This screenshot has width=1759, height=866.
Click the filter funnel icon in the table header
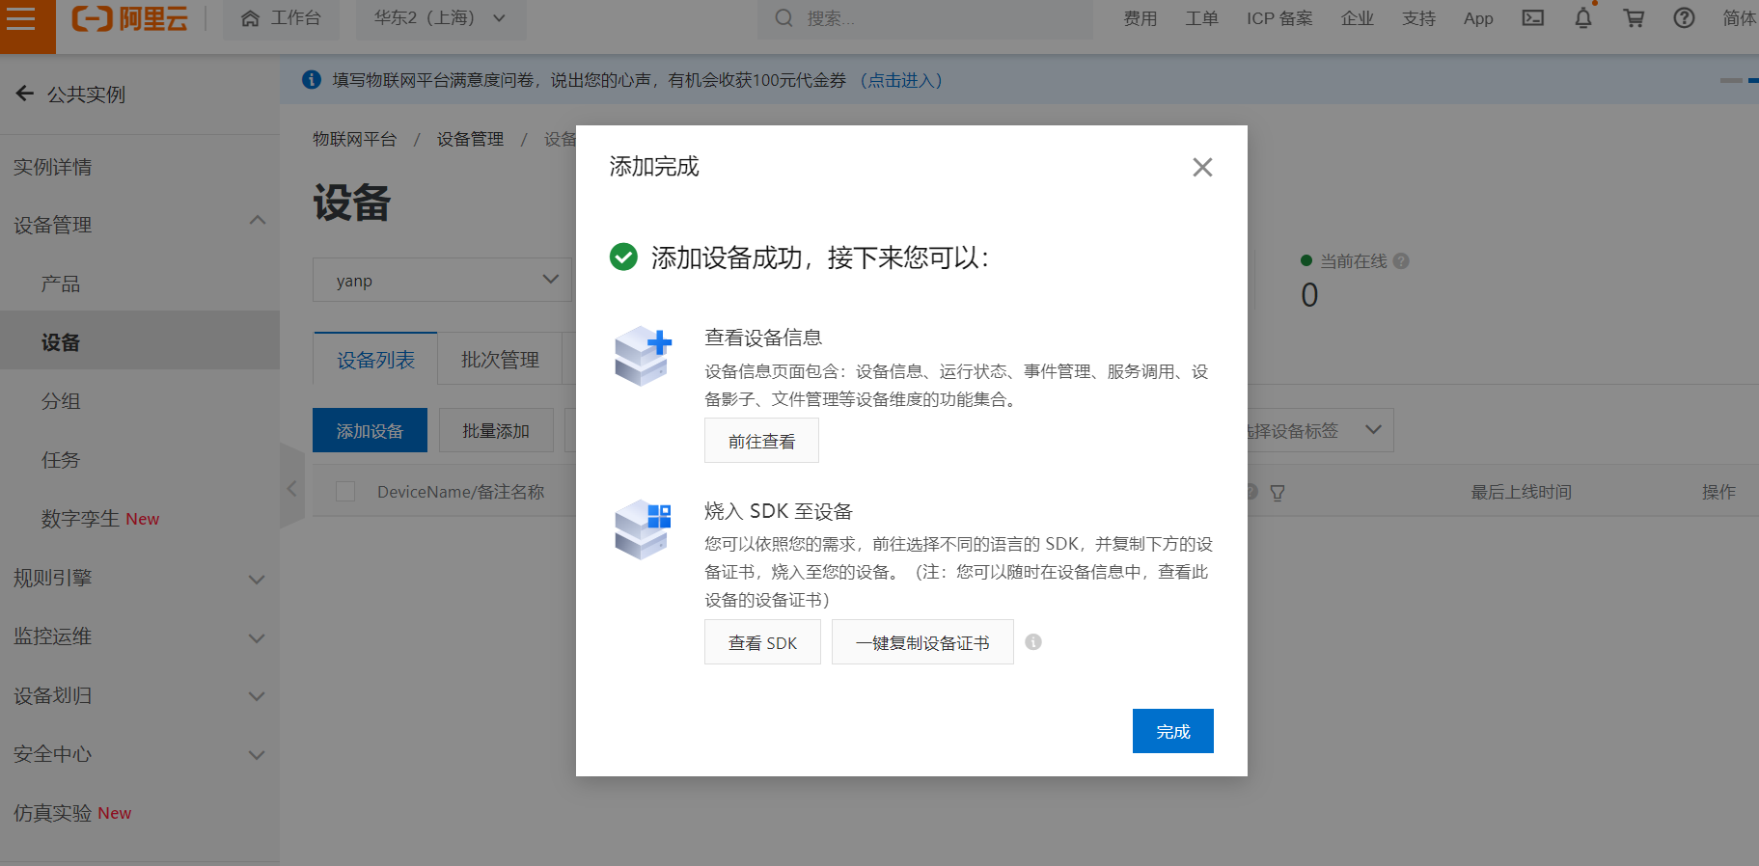coord(1278,493)
